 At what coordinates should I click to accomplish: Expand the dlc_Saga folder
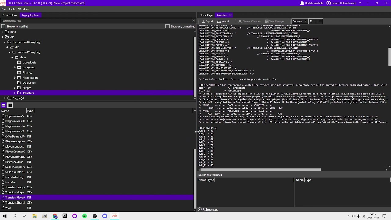5,98
